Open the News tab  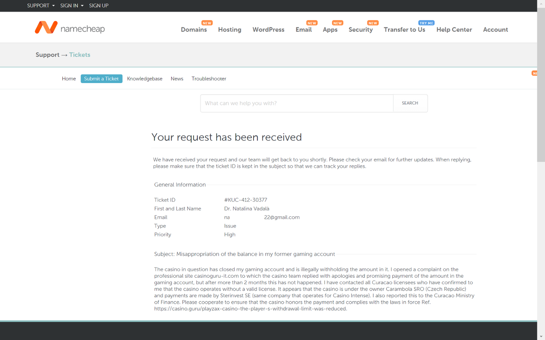coord(177,79)
